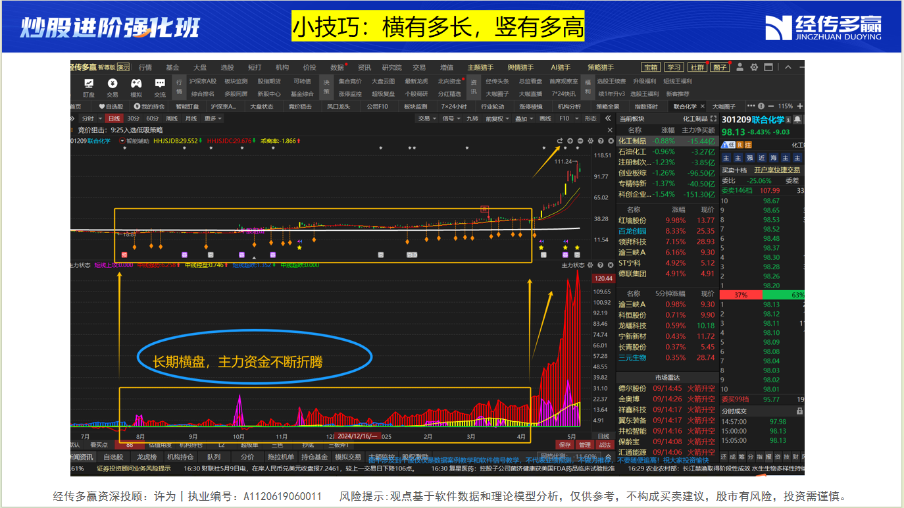The image size is (904, 508).
Task: Open the AI猎手 menu
Action: point(561,67)
